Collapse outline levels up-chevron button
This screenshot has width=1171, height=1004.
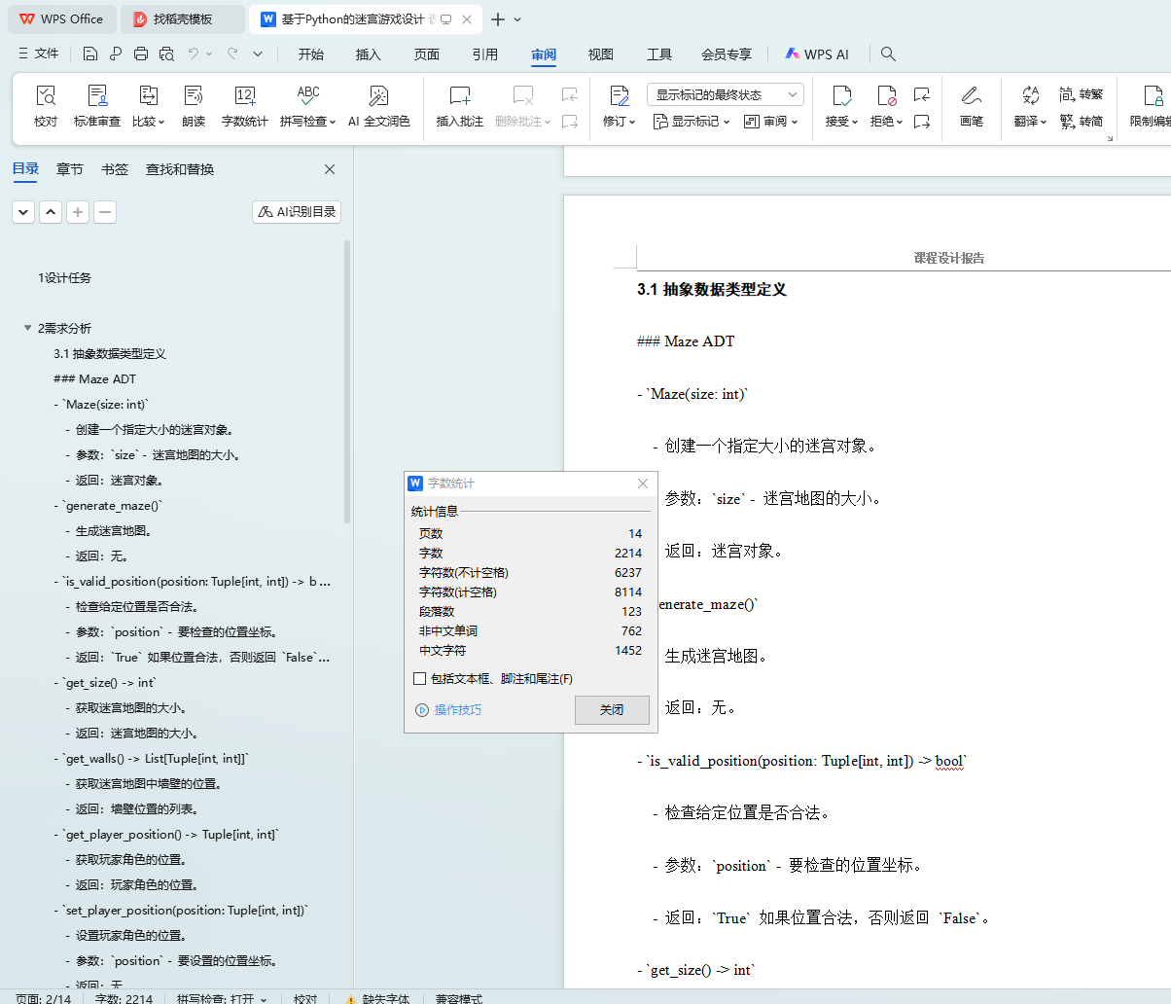point(51,212)
